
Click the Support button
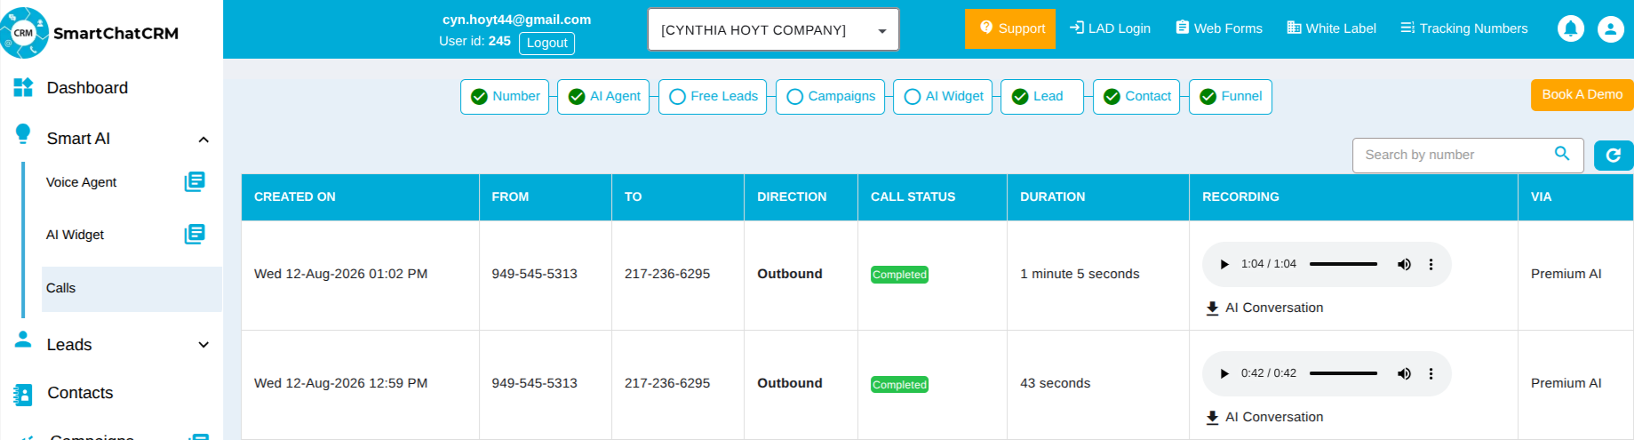[1010, 28]
